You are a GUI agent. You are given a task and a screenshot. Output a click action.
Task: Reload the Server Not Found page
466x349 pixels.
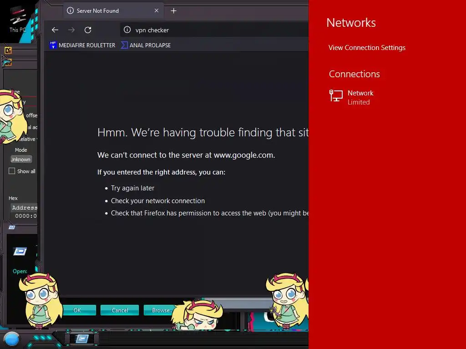(x=88, y=30)
